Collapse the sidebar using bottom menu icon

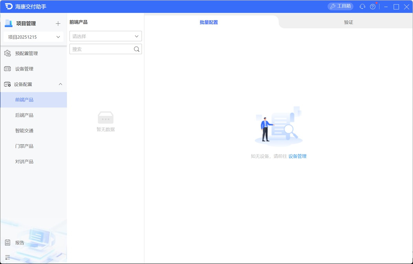click(x=8, y=257)
